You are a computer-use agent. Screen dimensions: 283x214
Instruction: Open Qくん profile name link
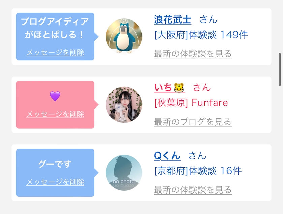167,156
